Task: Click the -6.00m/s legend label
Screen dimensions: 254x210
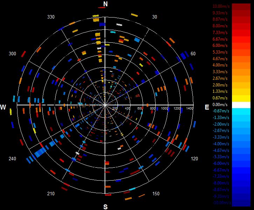Action: coord(221,163)
